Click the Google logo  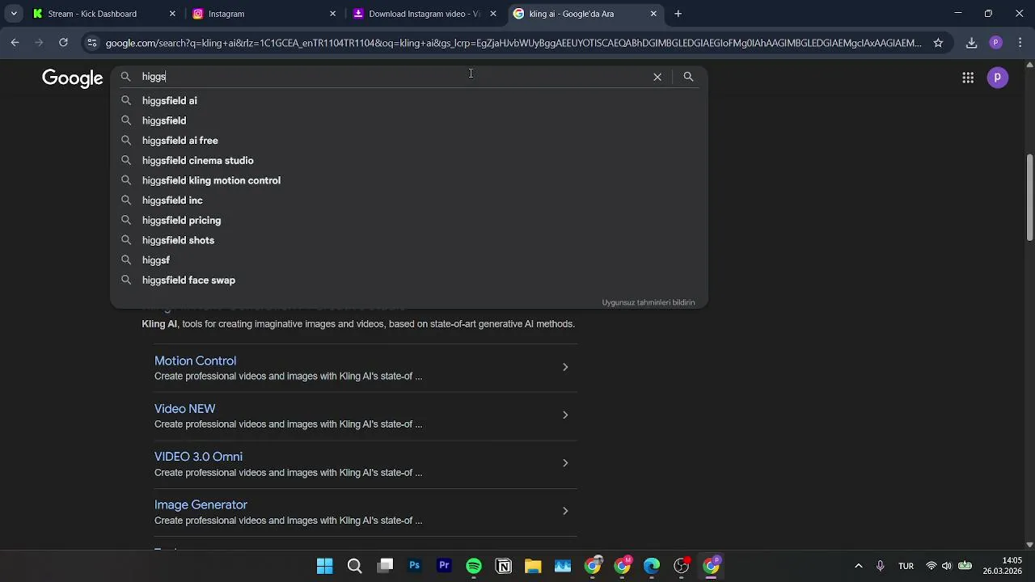pyautogui.click(x=73, y=78)
